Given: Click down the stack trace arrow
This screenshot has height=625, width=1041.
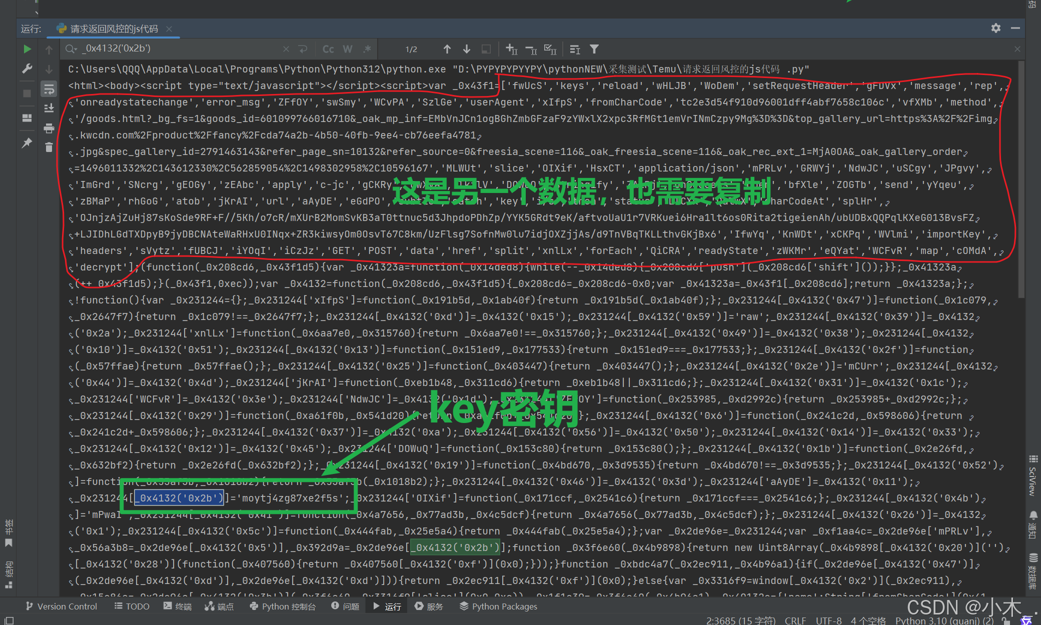Looking at the screenshot, I should point(49,69).
